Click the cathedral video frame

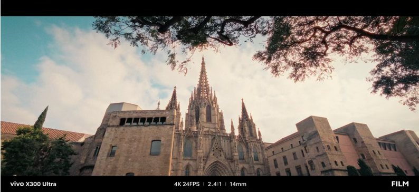[209, 96]
